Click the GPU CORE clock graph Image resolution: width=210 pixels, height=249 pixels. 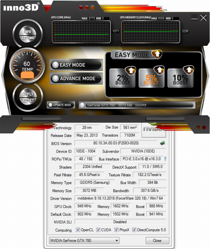81,31
